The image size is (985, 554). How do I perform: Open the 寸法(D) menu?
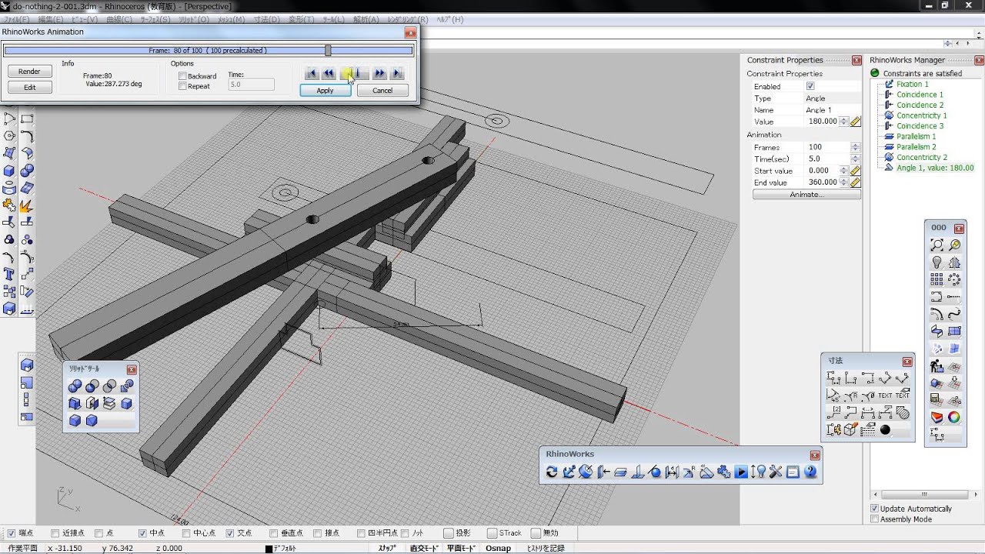(266, 19)
